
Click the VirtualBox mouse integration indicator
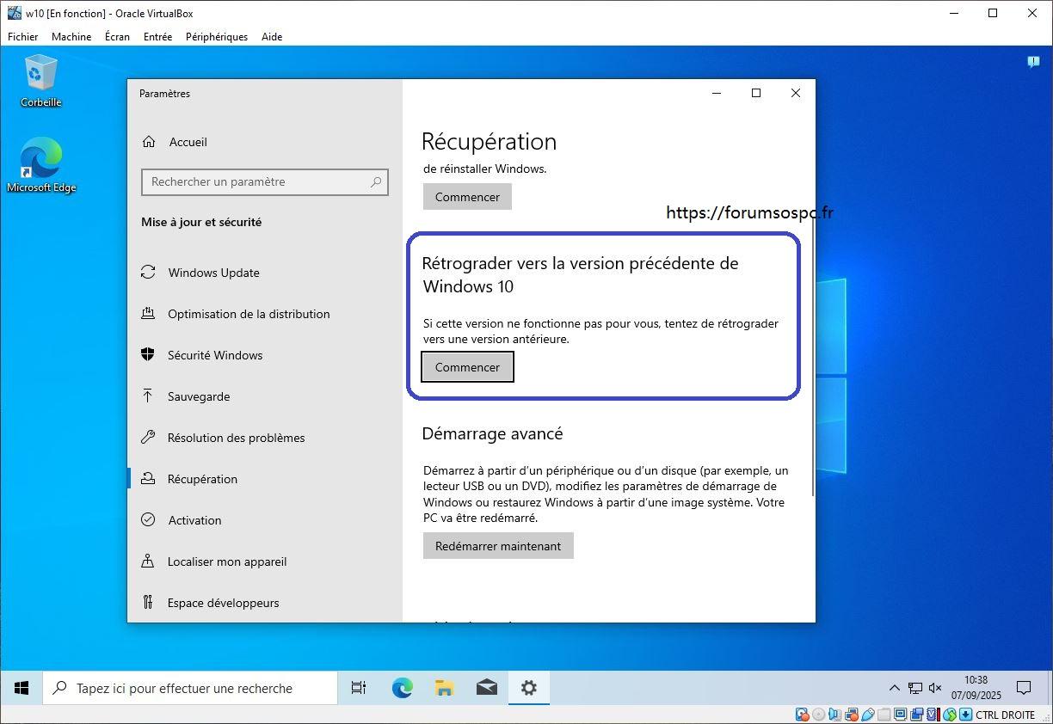[950, 715]
